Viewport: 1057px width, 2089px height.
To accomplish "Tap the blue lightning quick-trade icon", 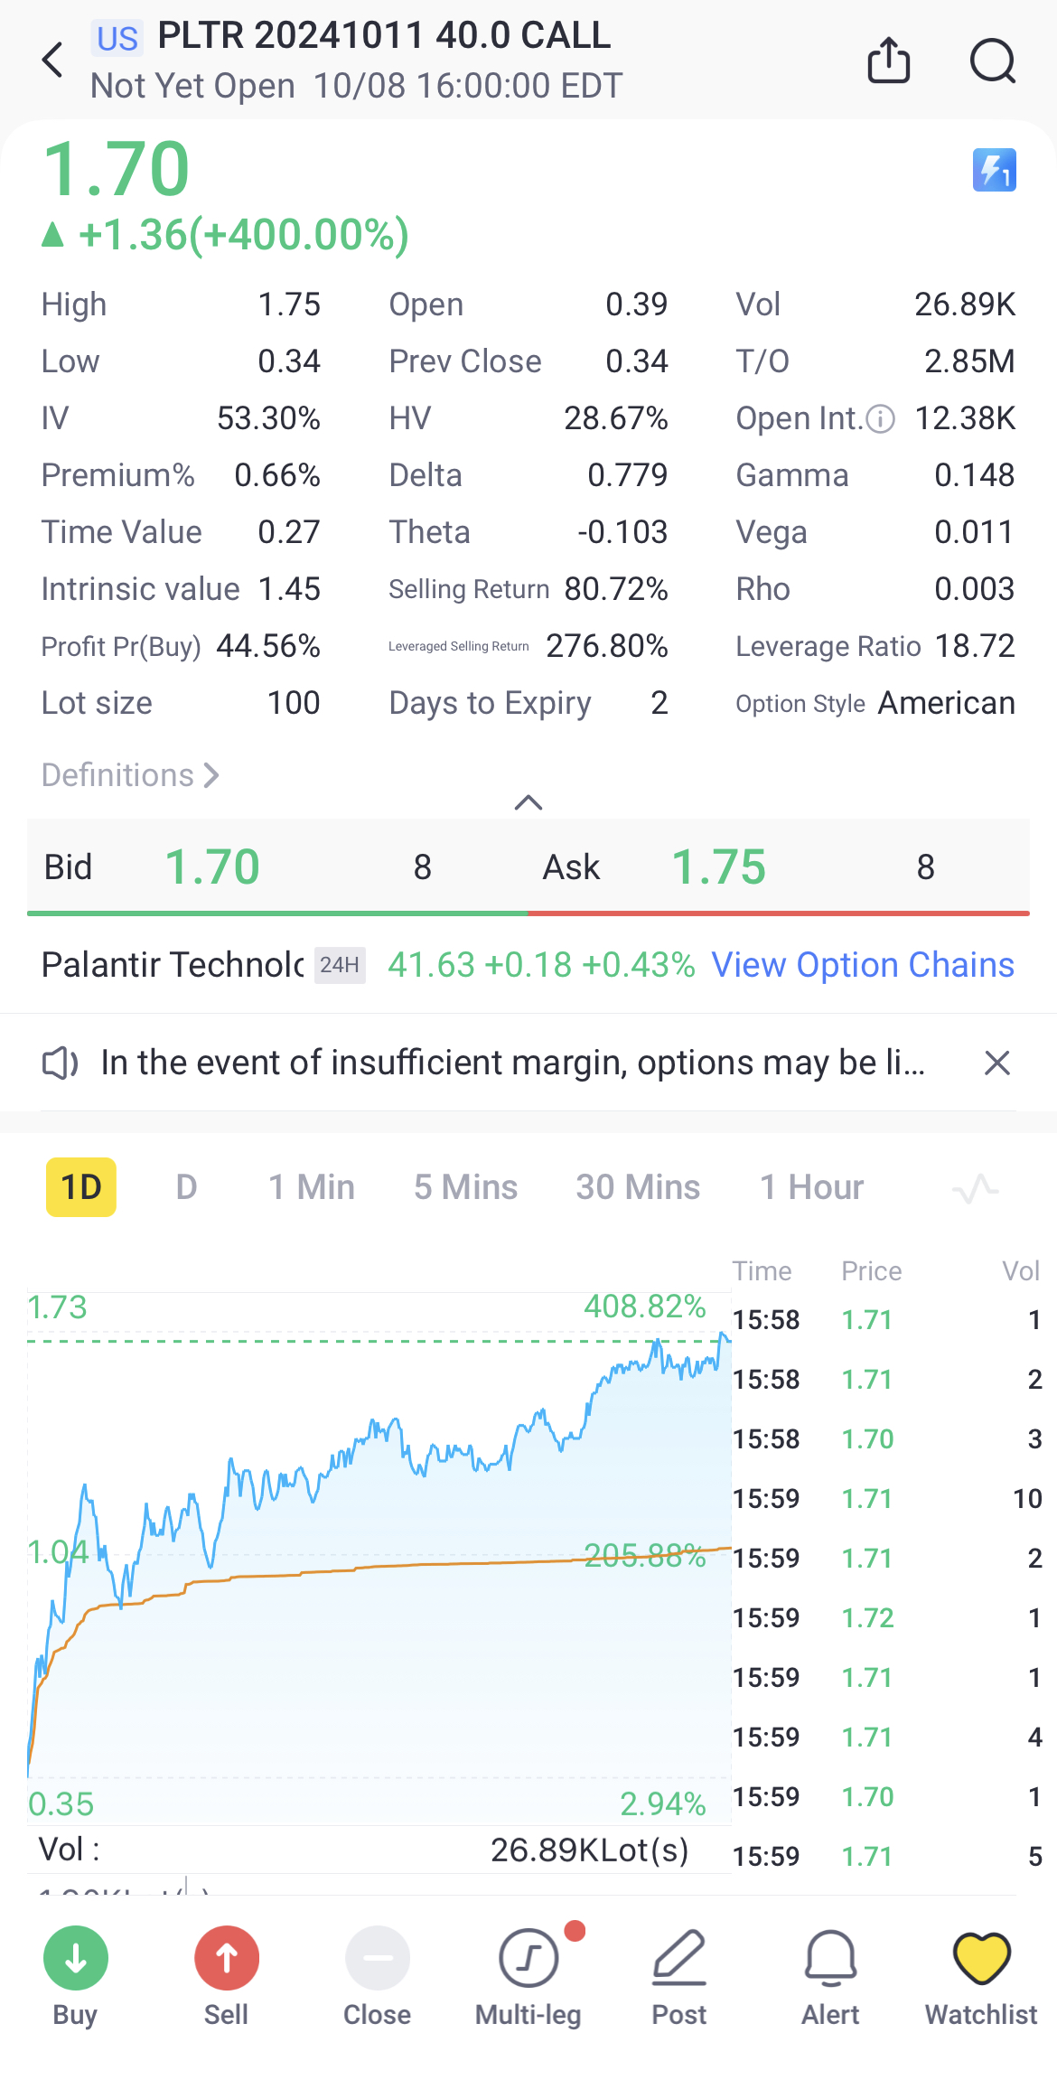I will click(x=994, y=170).
